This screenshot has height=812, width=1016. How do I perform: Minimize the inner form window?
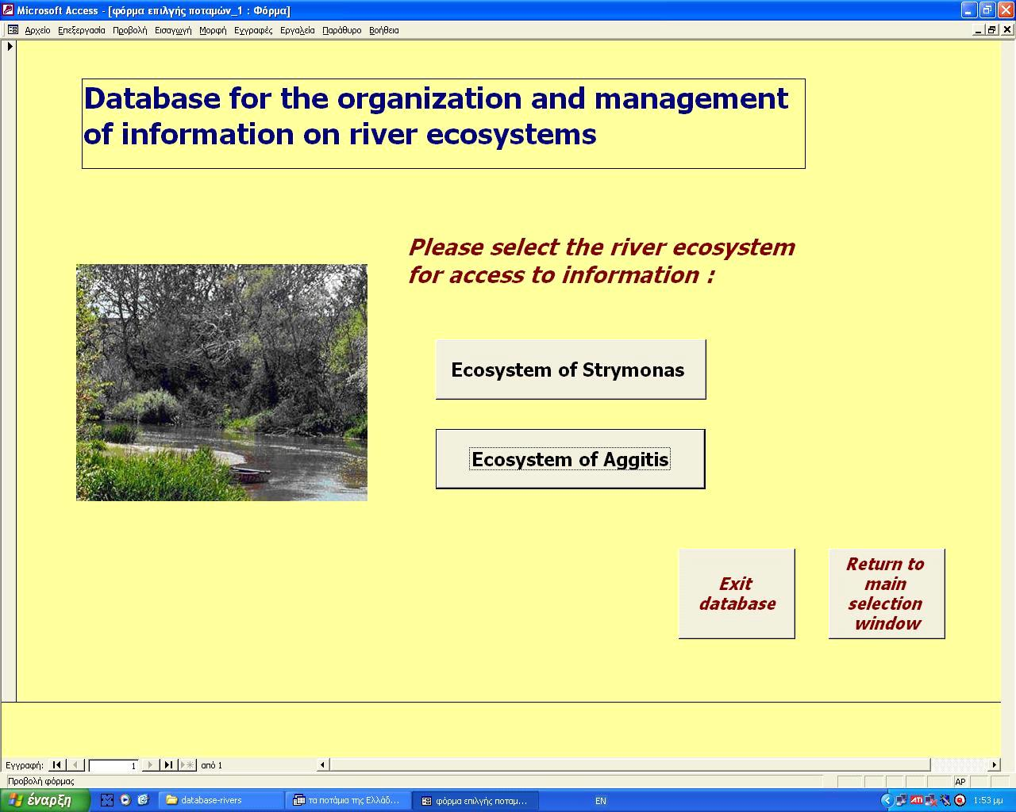click(979, 30)
